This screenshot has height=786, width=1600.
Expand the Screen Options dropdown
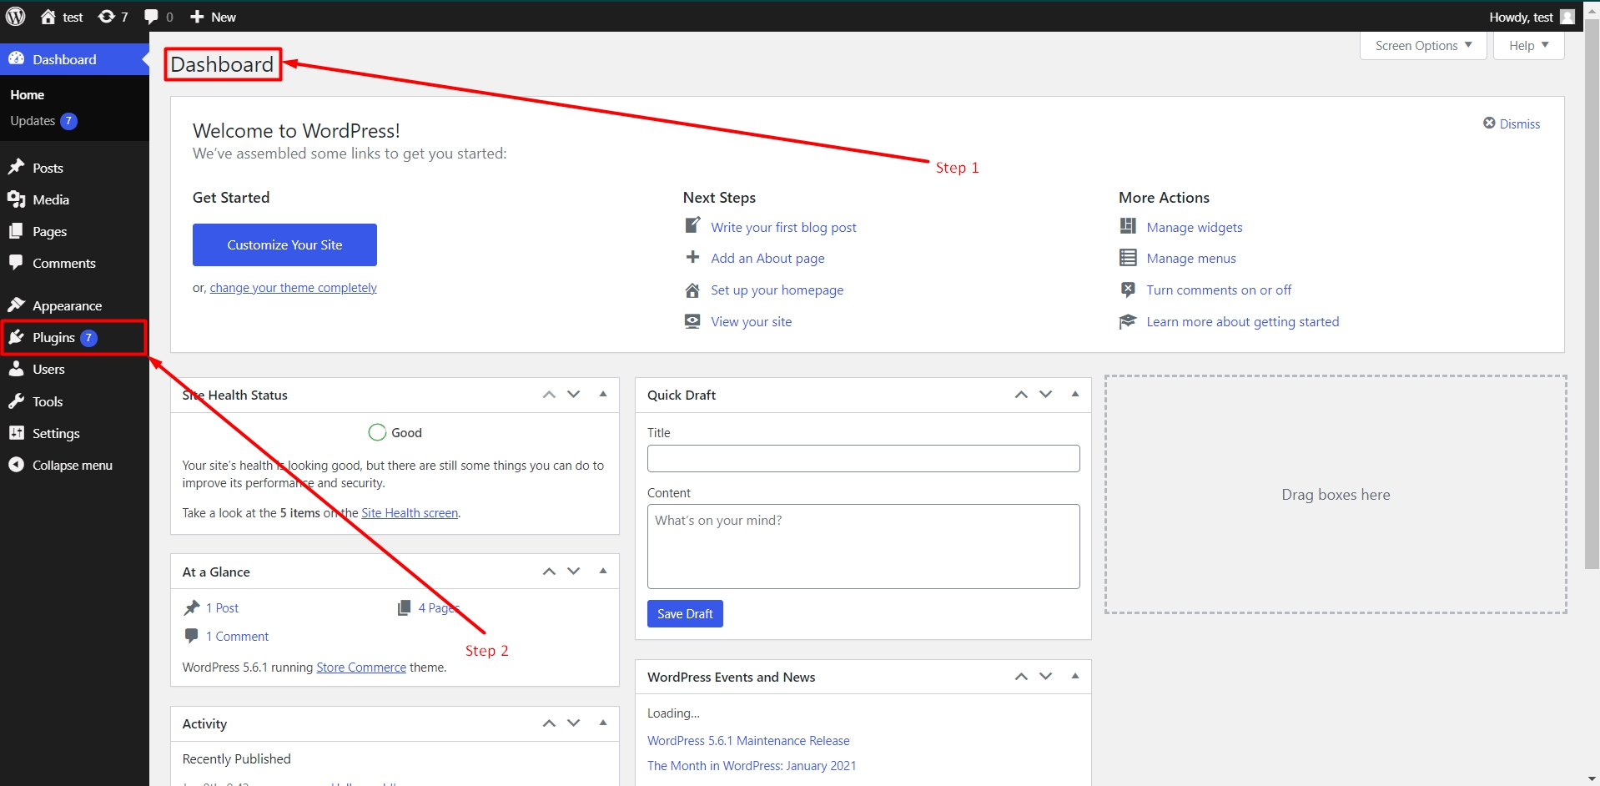tap(1423, 46)
